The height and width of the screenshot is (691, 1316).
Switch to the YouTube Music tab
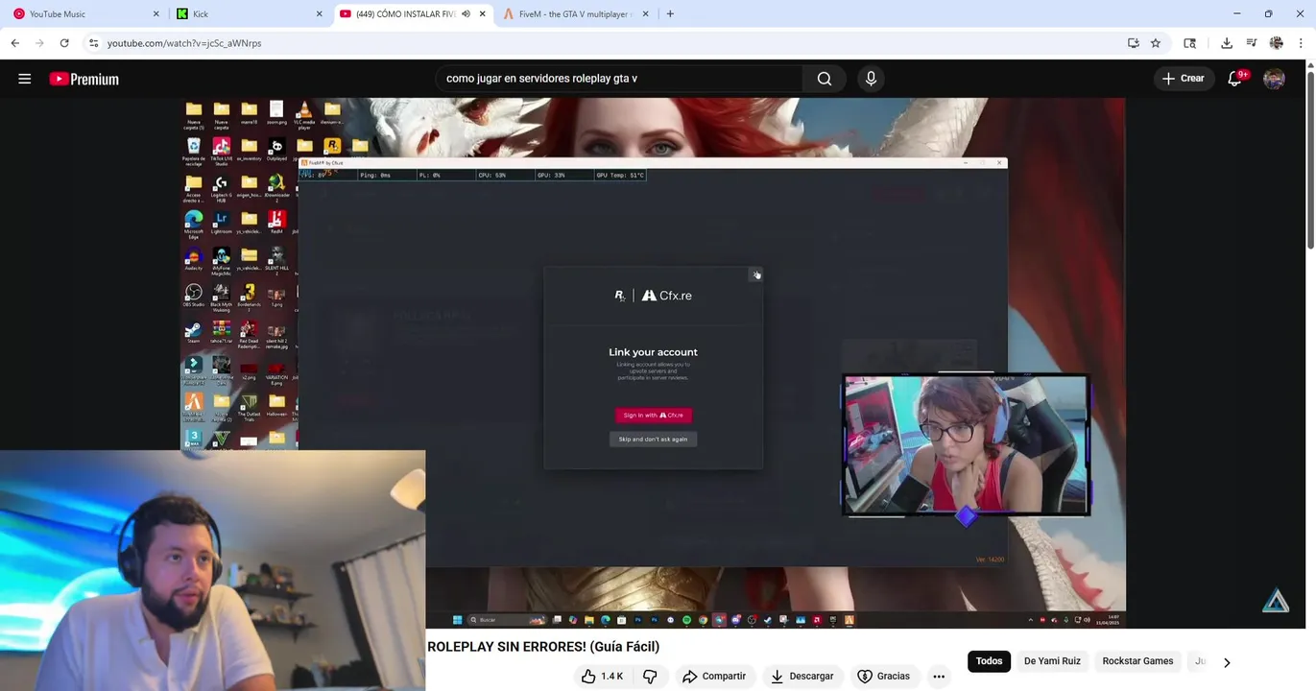(x=84, y=14)
